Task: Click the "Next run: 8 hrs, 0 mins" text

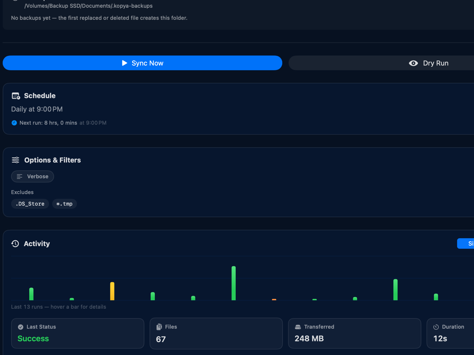Action: tap(49, 123)
